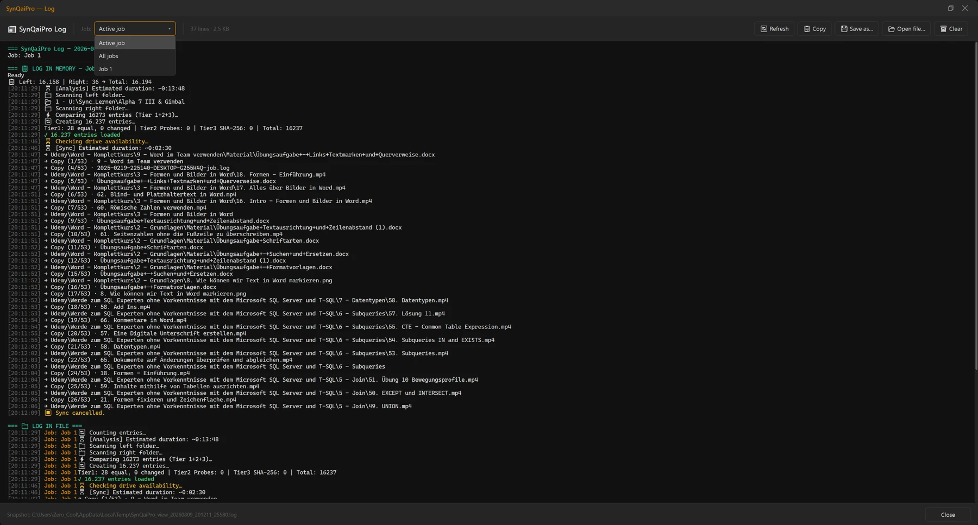
Task: Click the SynQaiPro Log icon in the toolbar
Action: click(12, 29)
